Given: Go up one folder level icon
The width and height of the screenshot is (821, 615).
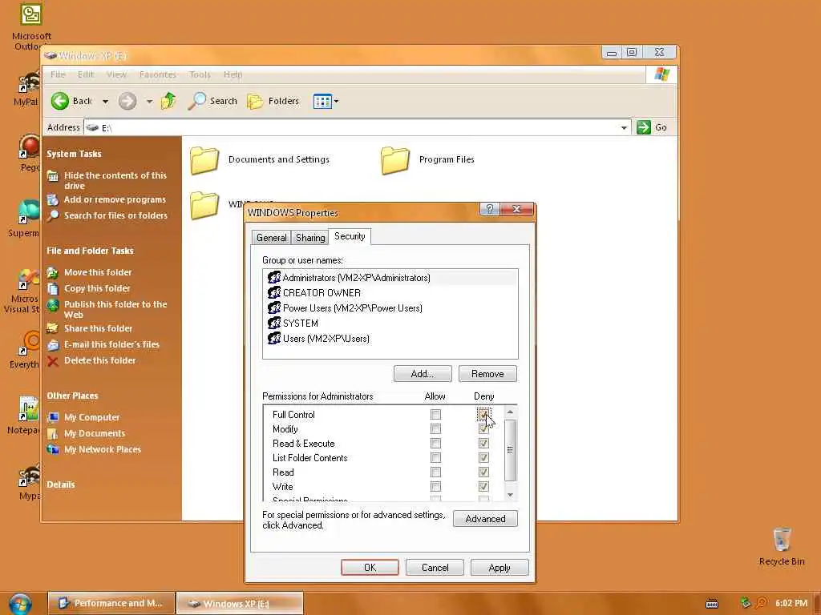Looking at the screenshot, I should click(x=168, y=100).
